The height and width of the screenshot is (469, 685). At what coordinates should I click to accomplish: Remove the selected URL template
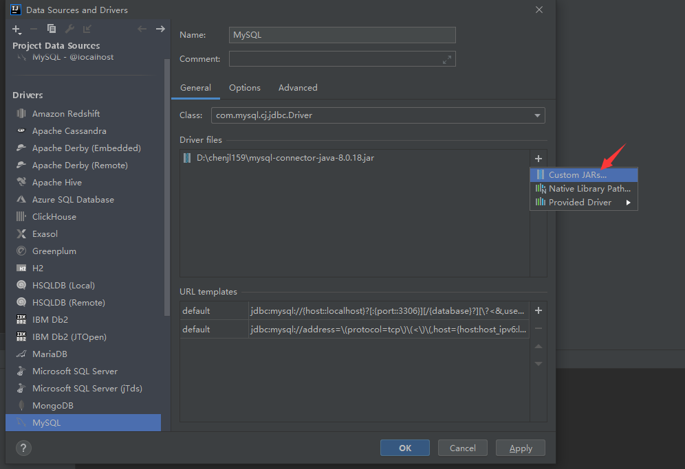539,328
